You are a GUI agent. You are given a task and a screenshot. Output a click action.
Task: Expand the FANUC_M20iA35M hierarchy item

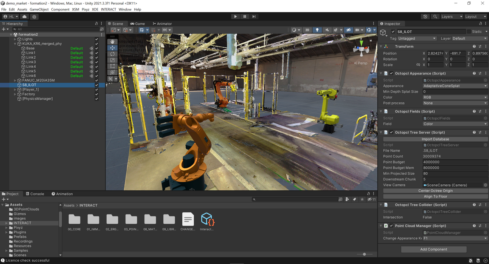click(x=15, y=80)
